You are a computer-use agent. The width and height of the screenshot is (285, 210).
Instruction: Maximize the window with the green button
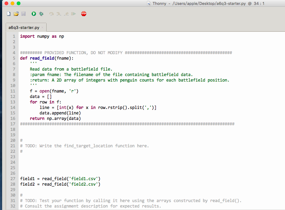19,3
